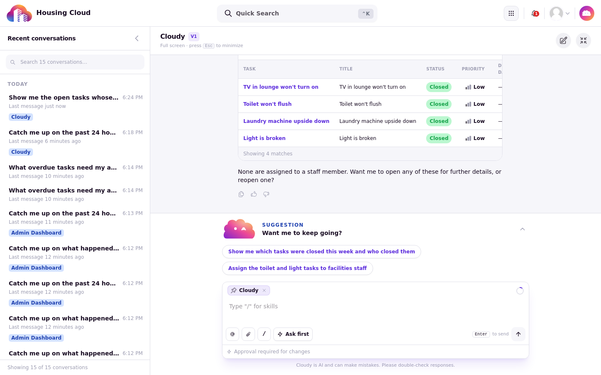Screen dimensions: 601x375
Task: Click the Closed status on Toilet won't flush row
Action: point(439,104)
